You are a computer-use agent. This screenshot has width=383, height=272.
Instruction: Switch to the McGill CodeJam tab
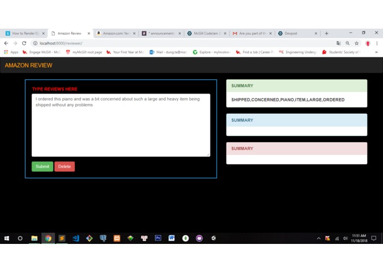pyautogui.click(x=207, y=33)
